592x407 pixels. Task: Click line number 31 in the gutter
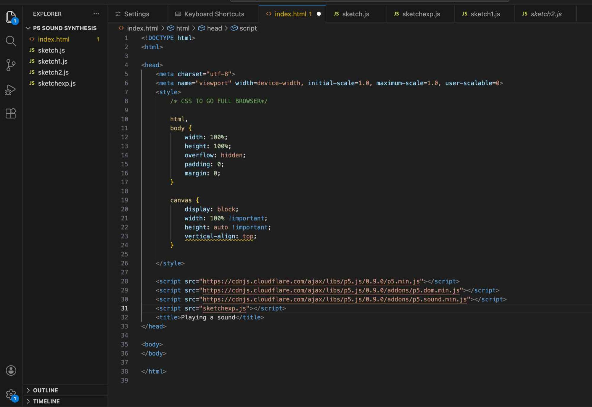pyautogui.click(x=124, y=308)
